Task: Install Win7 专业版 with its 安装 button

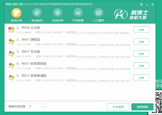Action: pos(141,54)
